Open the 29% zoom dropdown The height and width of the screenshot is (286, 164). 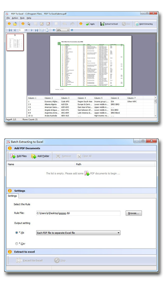(63, 30)
